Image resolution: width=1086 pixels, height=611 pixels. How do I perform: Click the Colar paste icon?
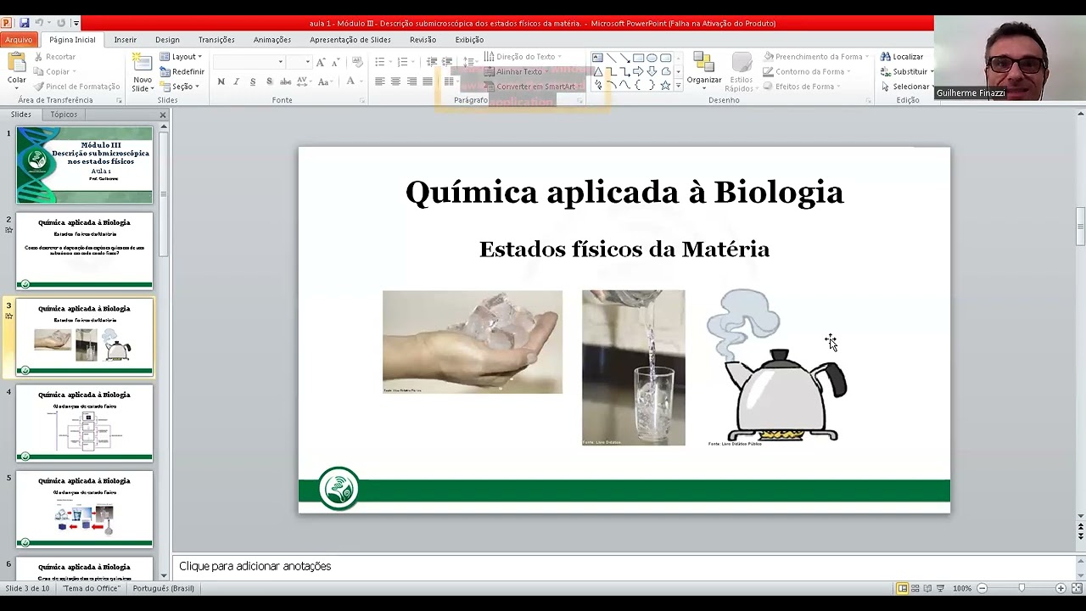pyautogui.click(x=16, y=62)
